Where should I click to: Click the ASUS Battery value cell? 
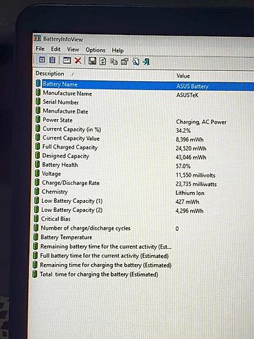click(x=192, y=86)
